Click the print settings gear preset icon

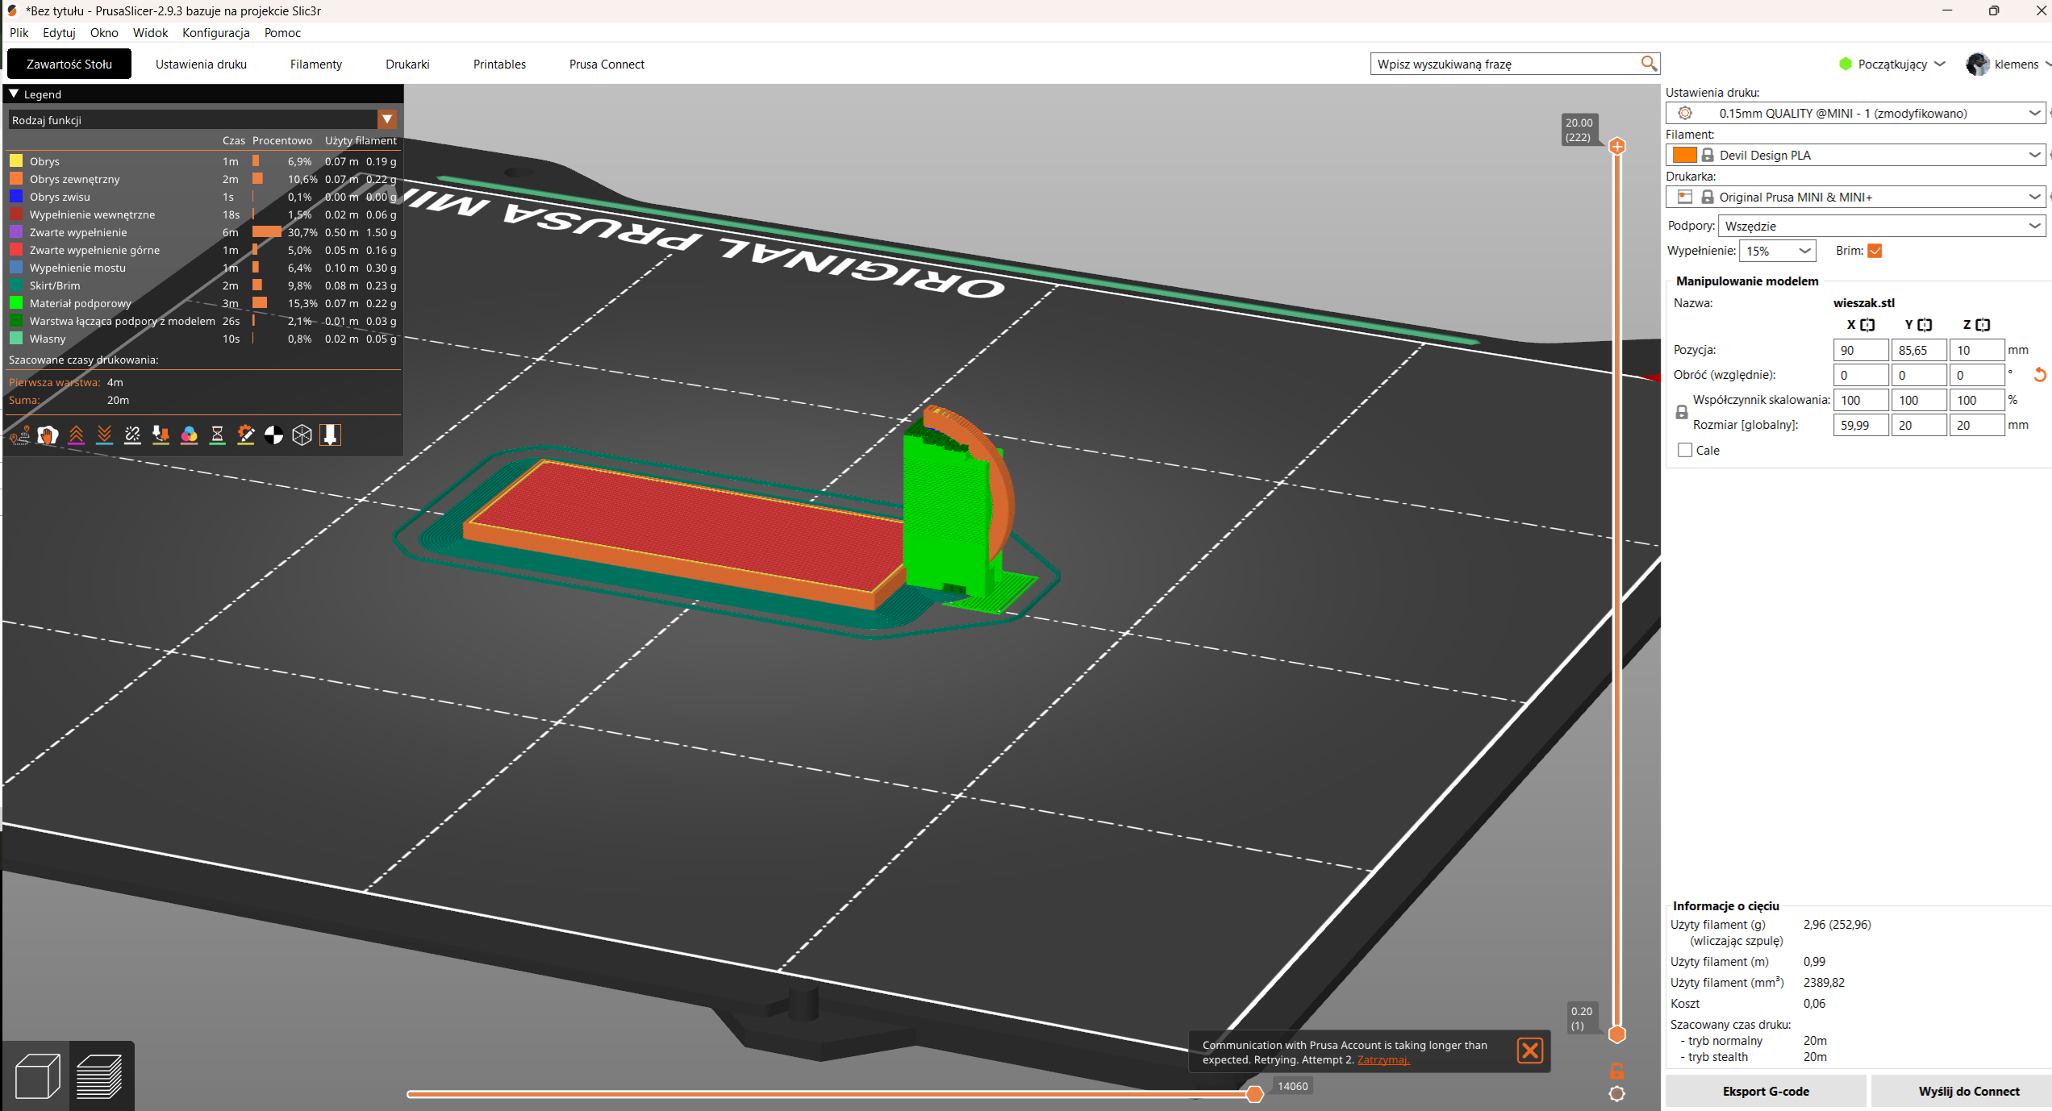1685,113
